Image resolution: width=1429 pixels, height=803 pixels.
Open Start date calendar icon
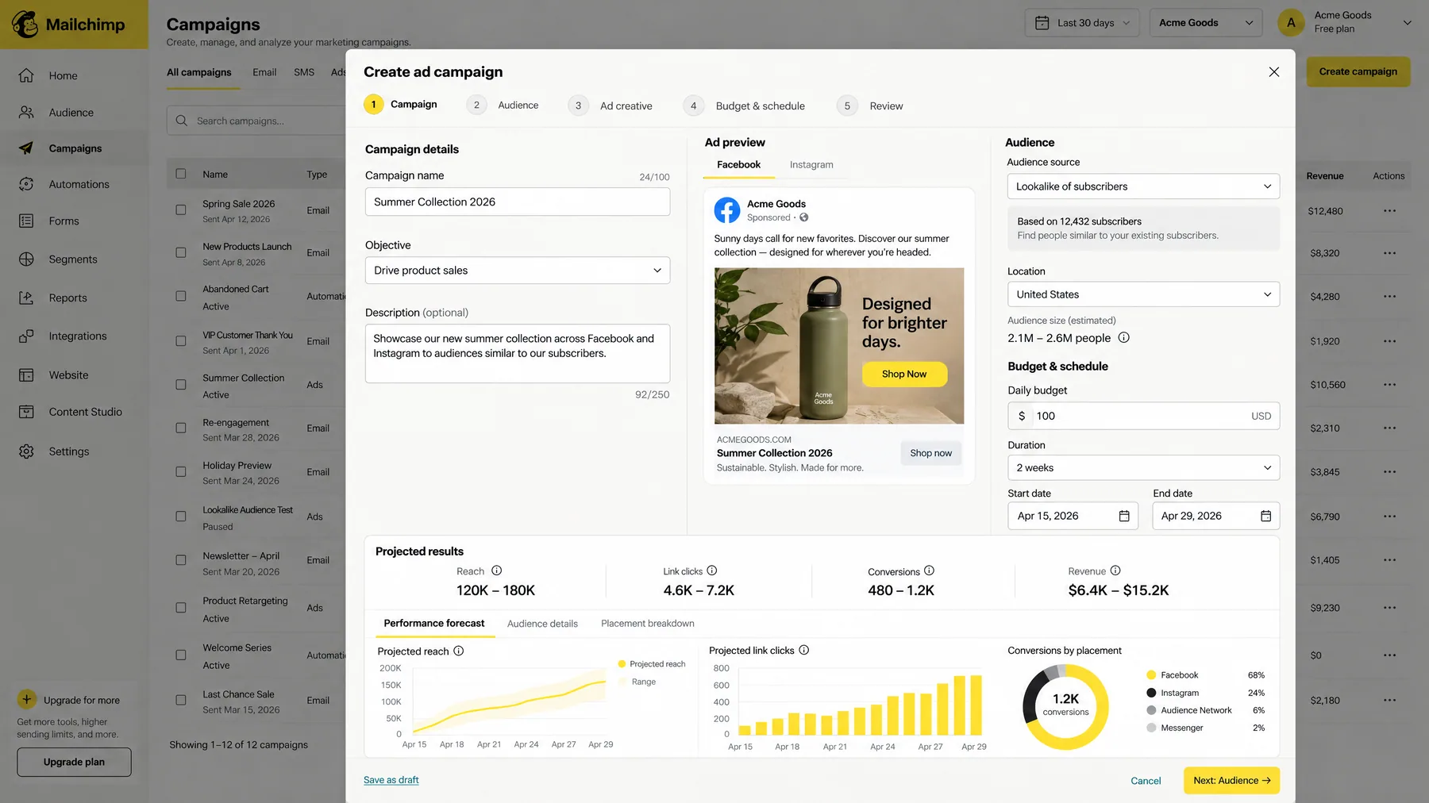(x=1124, y=516)
